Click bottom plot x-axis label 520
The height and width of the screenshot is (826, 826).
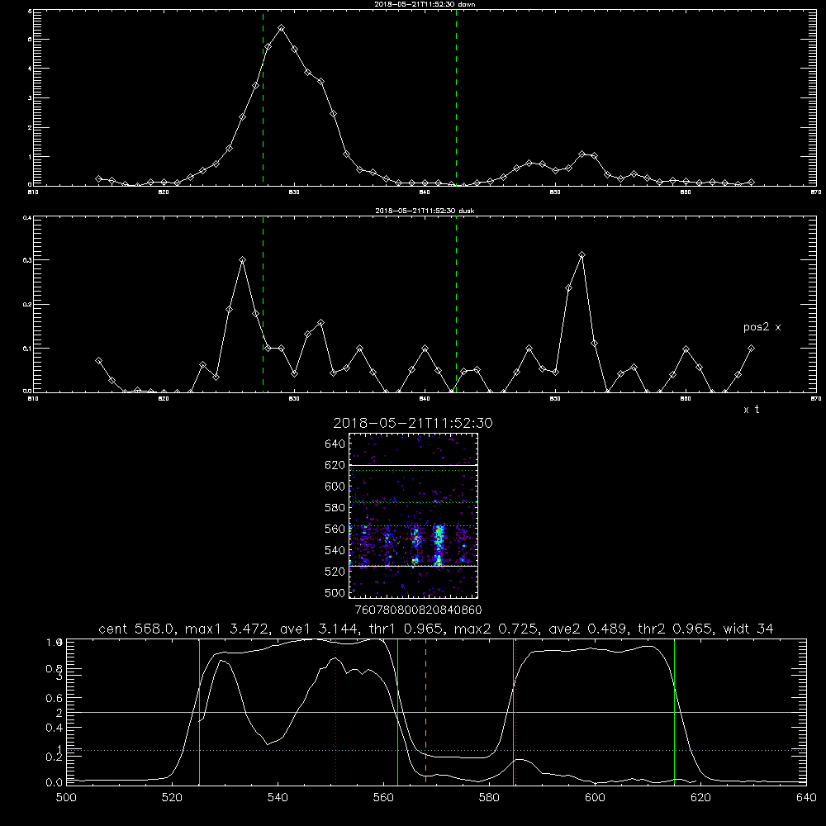coord(172,798)
